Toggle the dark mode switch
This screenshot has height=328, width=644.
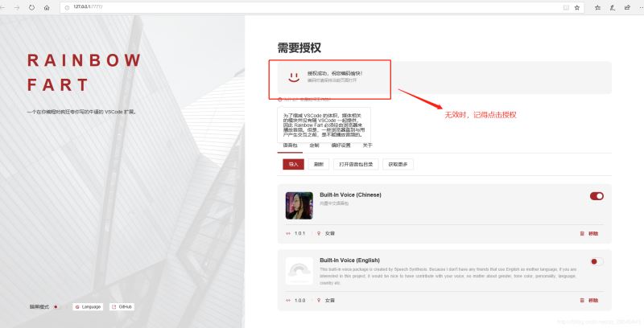tap(56, 306)
